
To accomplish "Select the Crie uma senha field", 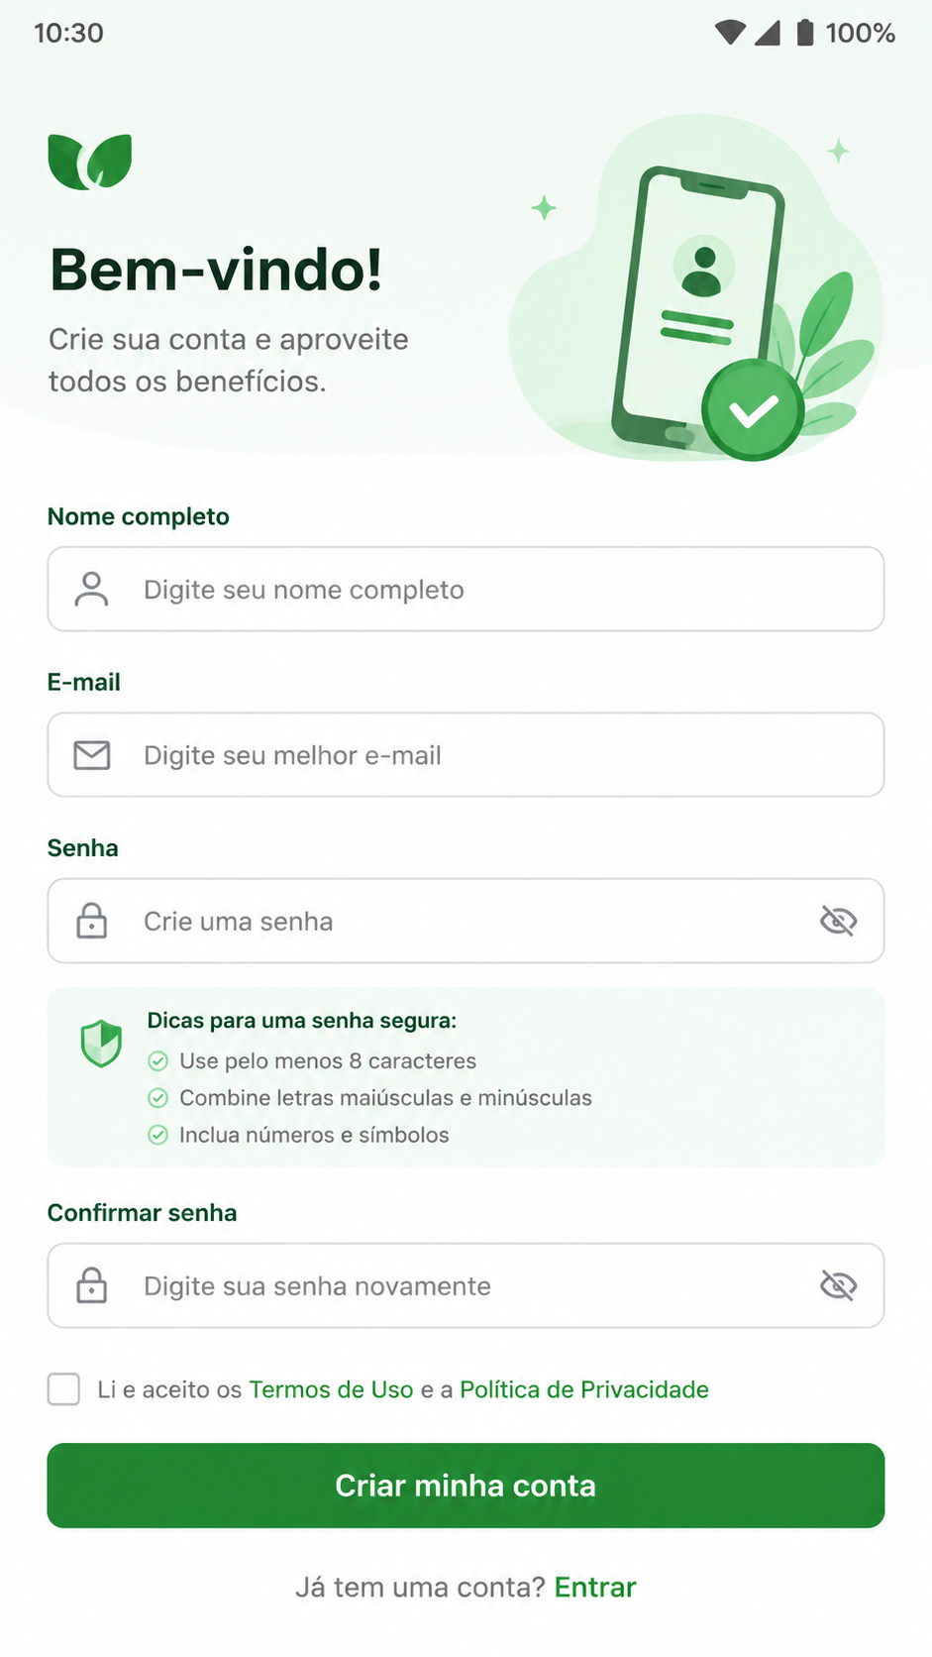I will 466,921.
